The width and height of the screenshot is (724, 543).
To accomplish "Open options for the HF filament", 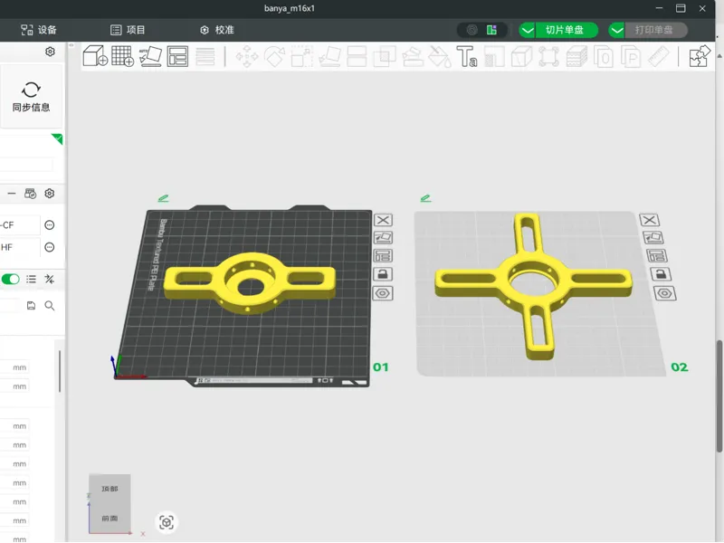I will point(50,247).
